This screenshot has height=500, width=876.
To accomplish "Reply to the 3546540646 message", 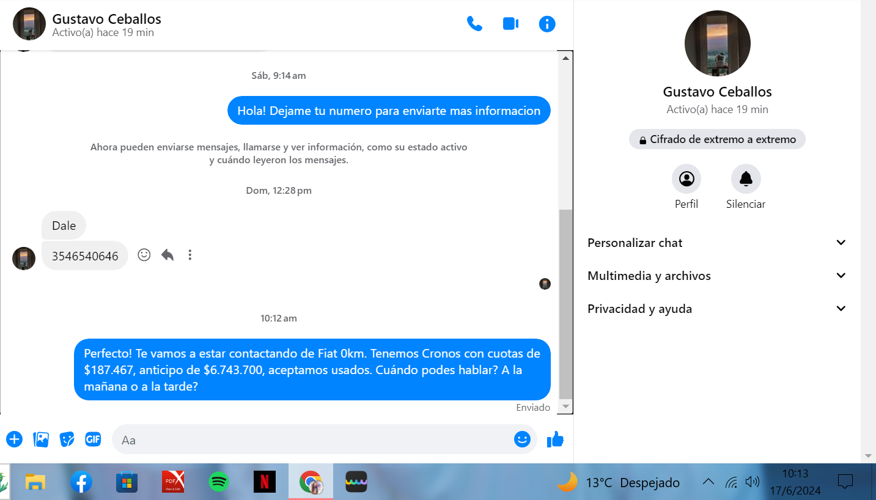I will point(167,255).
